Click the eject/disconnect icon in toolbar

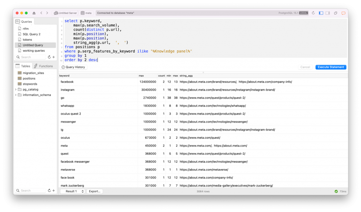pos(34,13)
